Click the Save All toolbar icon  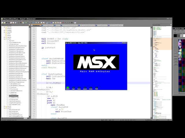pyautogui.click(x=9, y=23)
